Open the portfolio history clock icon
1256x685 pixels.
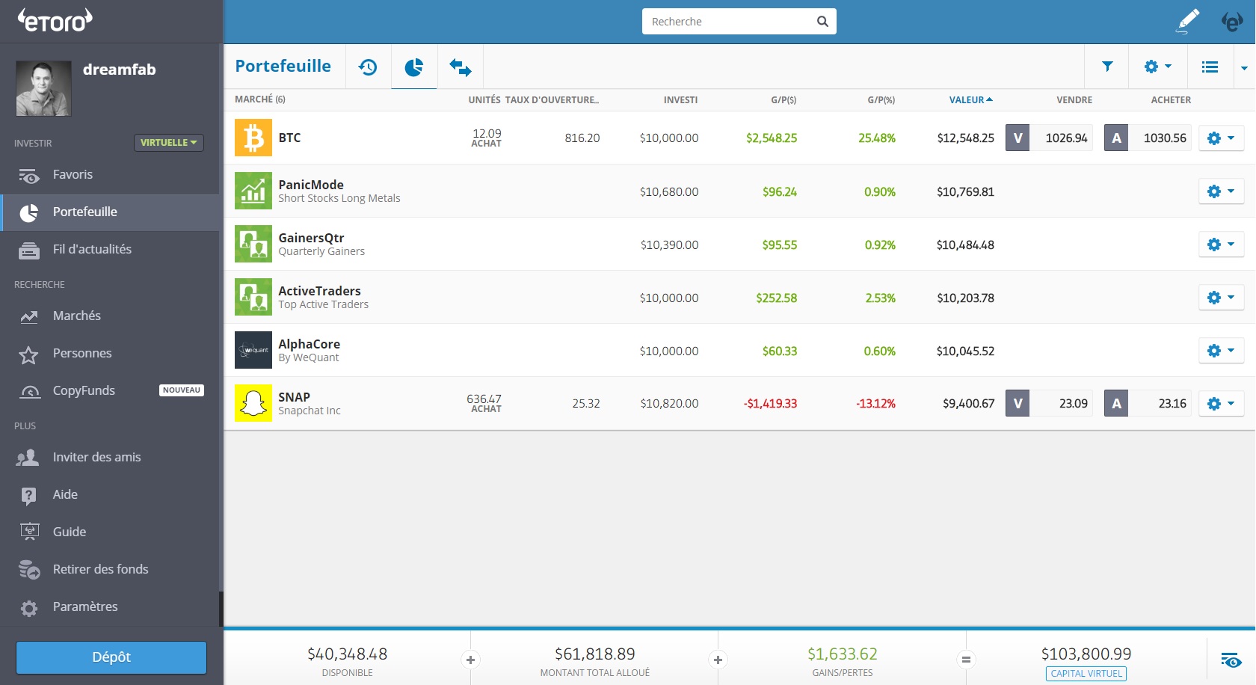coord(368,67)
